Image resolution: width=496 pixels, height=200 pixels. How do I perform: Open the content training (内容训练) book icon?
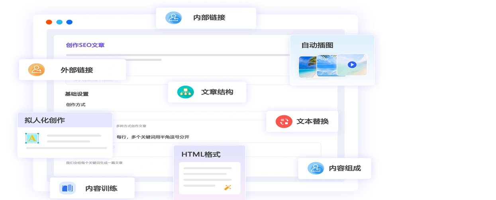[67, 188]
